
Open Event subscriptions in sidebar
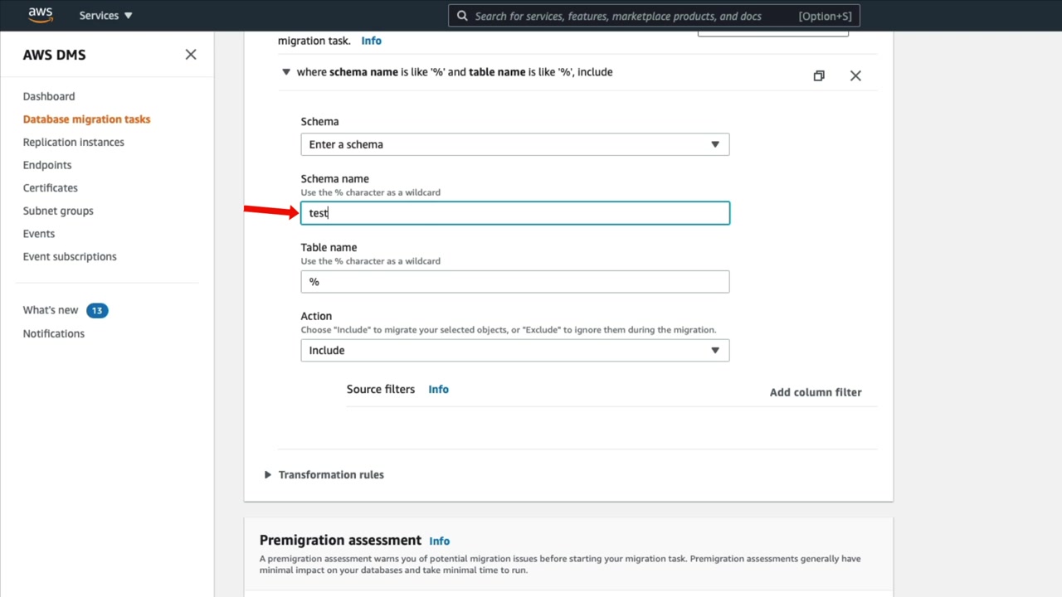[70, 256]
